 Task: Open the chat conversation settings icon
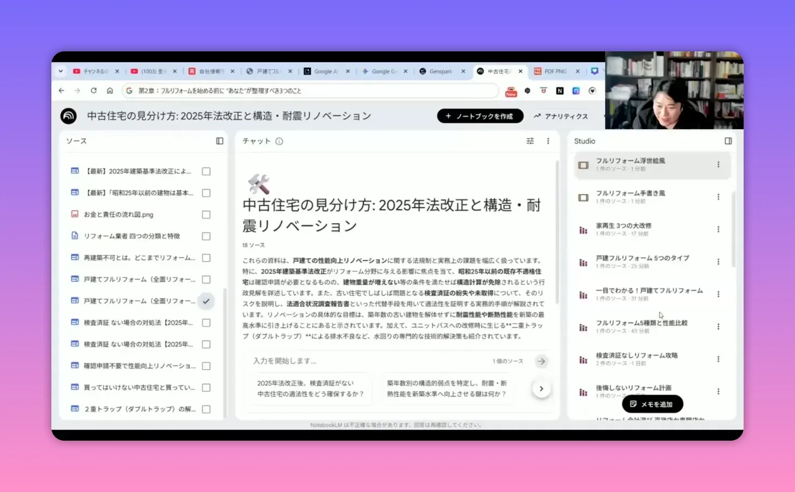coord(530,141)
